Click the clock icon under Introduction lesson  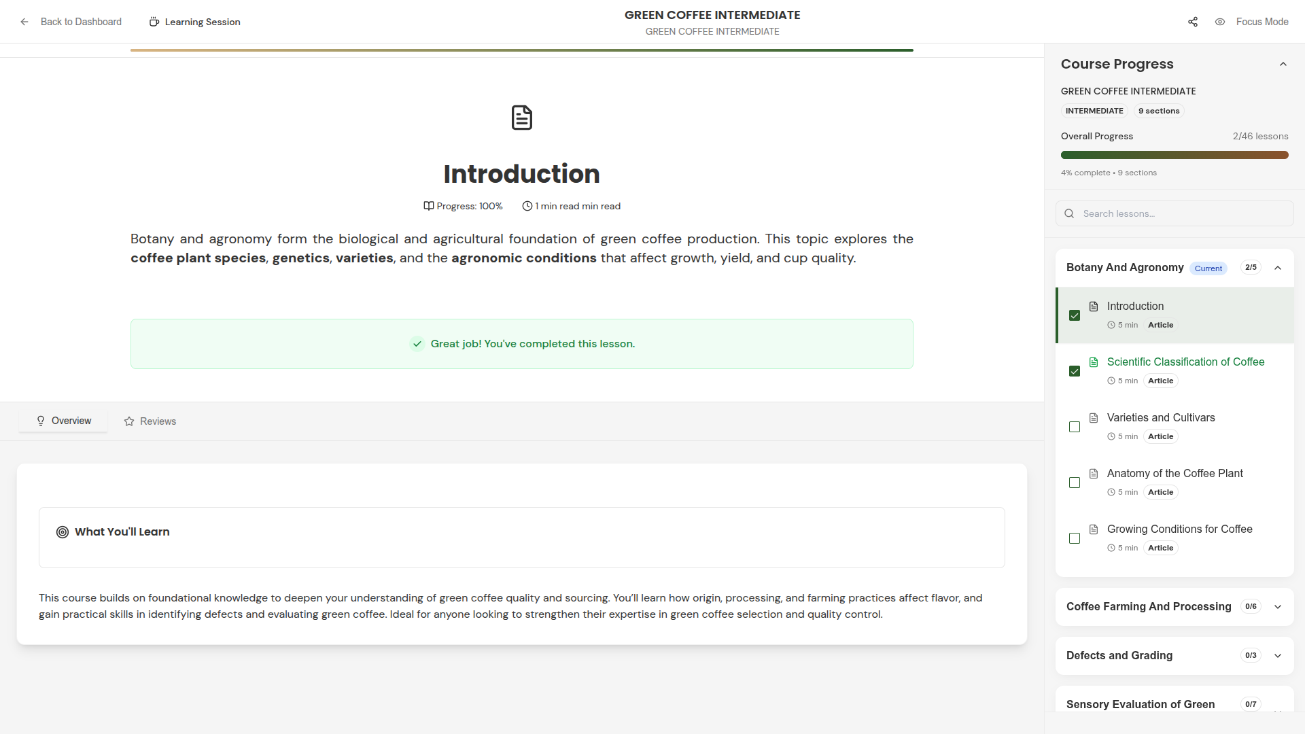[1111, 326]
